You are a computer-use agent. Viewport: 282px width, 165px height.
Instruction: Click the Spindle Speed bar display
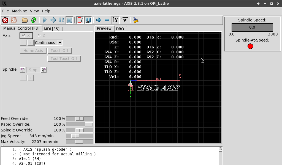[252, 27]
